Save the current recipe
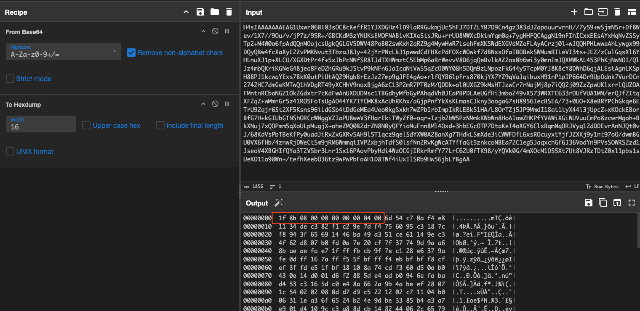The width and height of the screenshot is (640, 311). pyautogui.click(x=200, y=12)
